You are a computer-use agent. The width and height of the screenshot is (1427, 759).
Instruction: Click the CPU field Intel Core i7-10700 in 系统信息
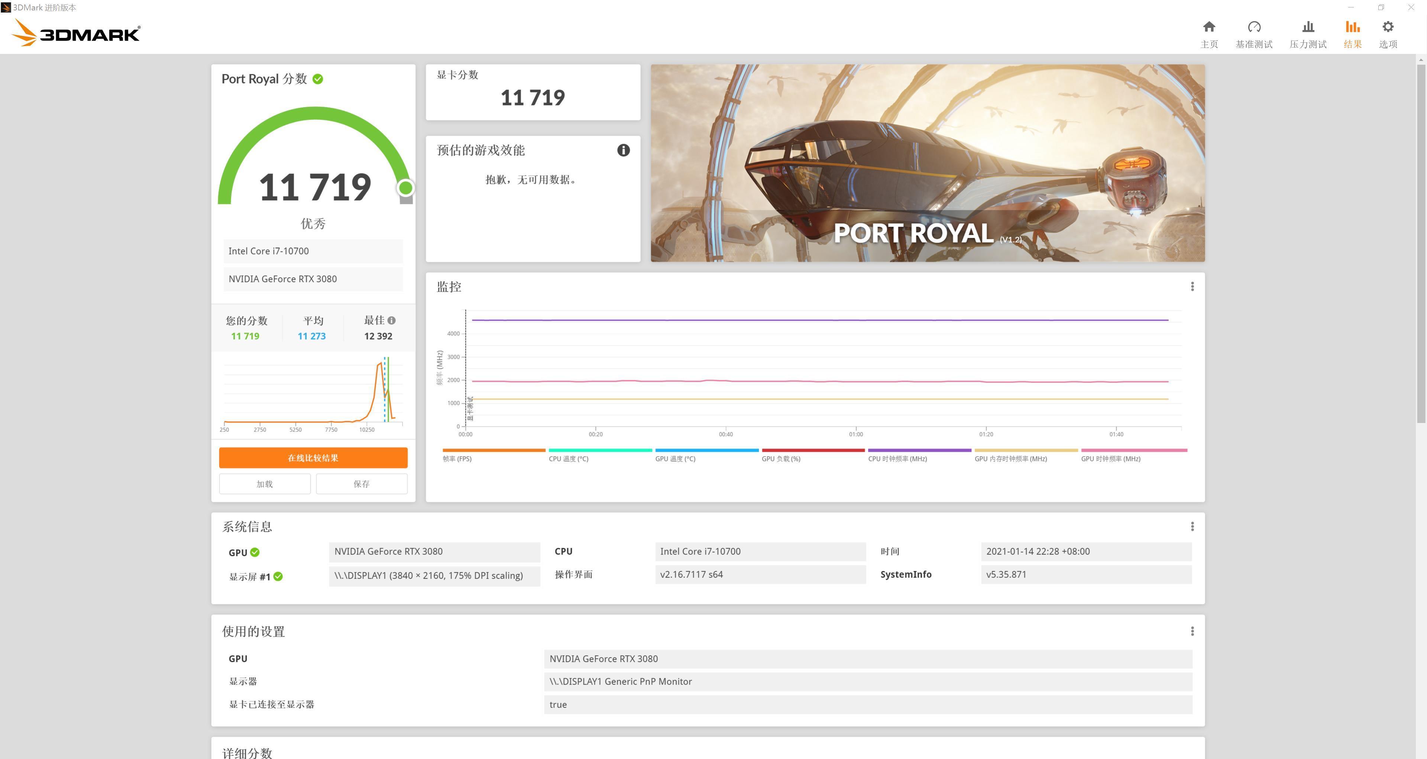[x=760, y=552]
